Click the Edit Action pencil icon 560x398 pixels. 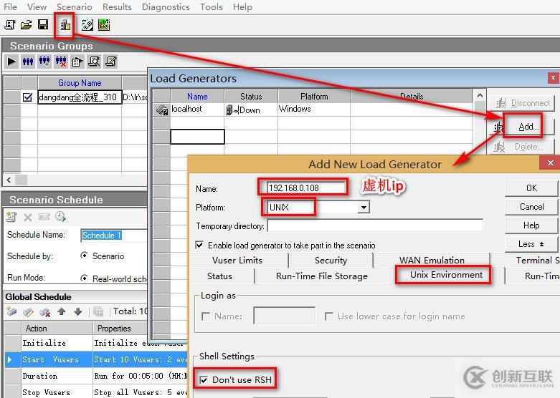pos(28,312)
